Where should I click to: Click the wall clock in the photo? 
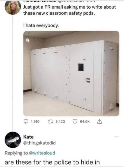(x=27, y=40)
